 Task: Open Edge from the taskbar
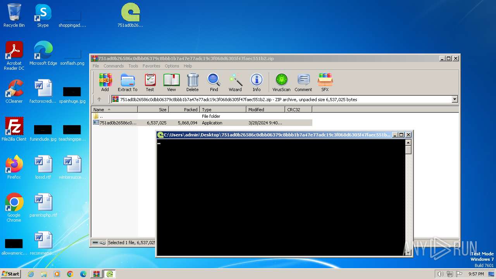pyautogui.click(x=83, y=274)
